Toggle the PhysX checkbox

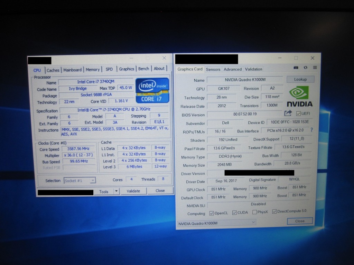click(x=254, y=212)
